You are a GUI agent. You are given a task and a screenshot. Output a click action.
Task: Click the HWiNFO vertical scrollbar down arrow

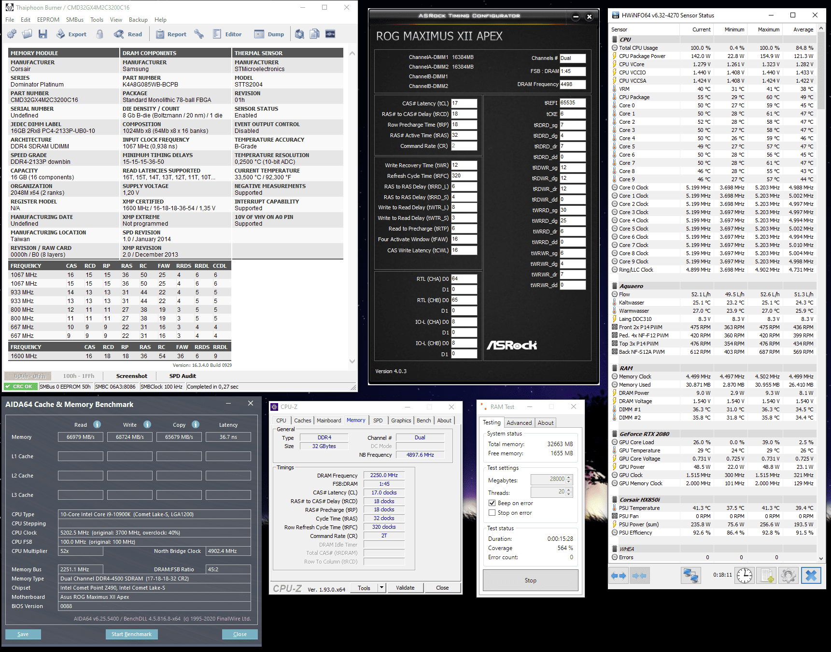[x=821, y=558]
